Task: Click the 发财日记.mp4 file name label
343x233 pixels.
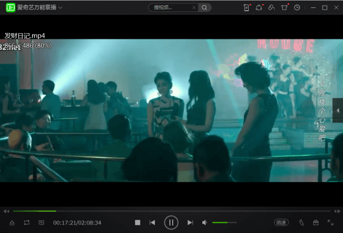Action: pos(25,35)
